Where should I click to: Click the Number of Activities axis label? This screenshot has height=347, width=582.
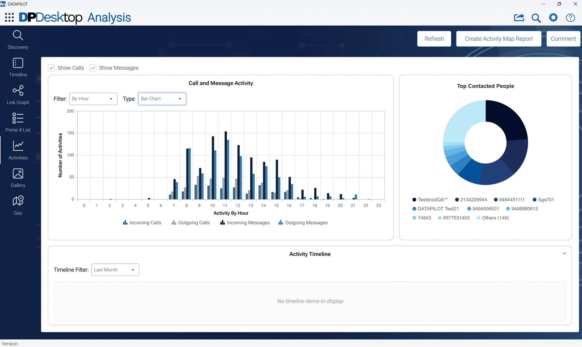click(60, 155)
